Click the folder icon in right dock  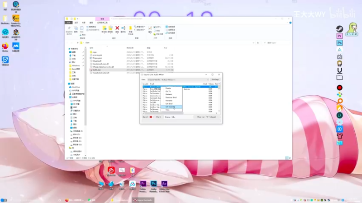click(x=339, y=78)
